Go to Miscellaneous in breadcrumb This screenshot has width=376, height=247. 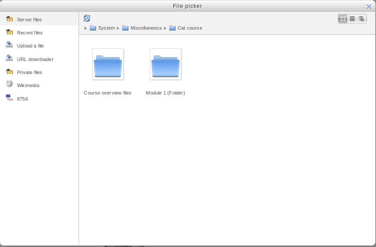tap(146, 28)
